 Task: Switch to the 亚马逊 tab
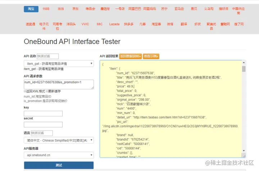[179, 9]
